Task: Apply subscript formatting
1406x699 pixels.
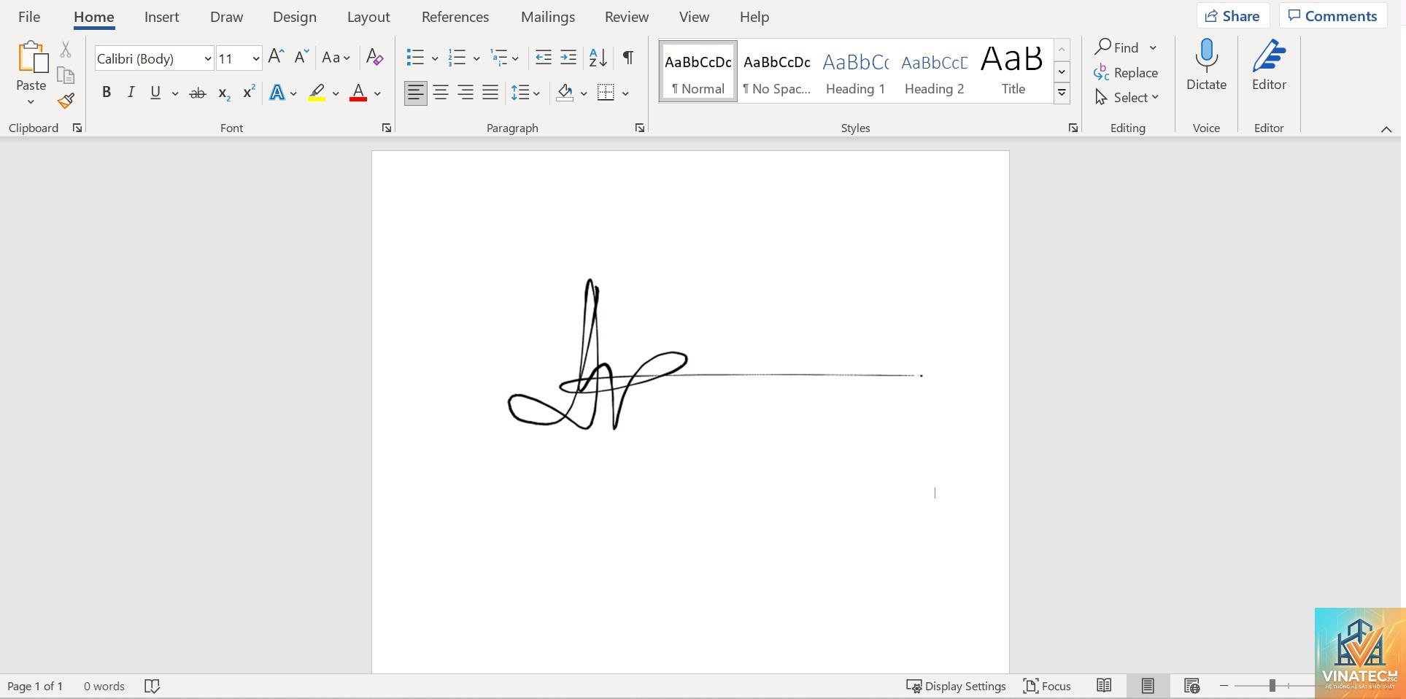Action: 224,93
